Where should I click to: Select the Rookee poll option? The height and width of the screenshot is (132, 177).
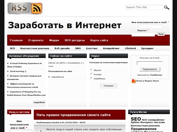point(91,74)
